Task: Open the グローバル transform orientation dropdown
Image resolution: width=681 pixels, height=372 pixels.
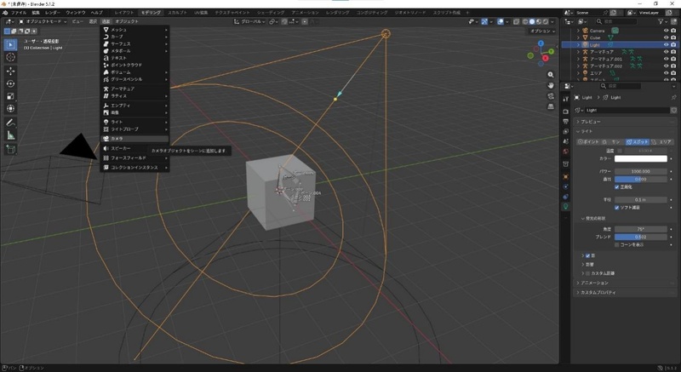Action: click(x=249, y=21)
